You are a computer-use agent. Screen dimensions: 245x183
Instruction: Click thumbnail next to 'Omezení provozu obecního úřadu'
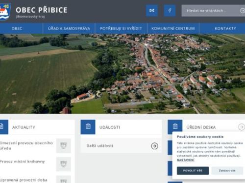coord(64,145)
